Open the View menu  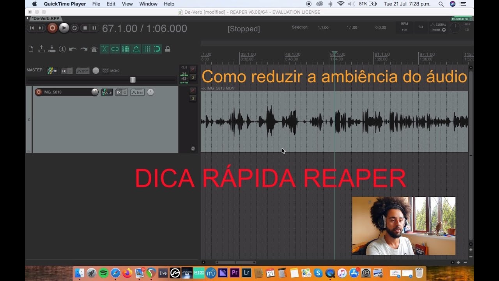click(127, 4)
